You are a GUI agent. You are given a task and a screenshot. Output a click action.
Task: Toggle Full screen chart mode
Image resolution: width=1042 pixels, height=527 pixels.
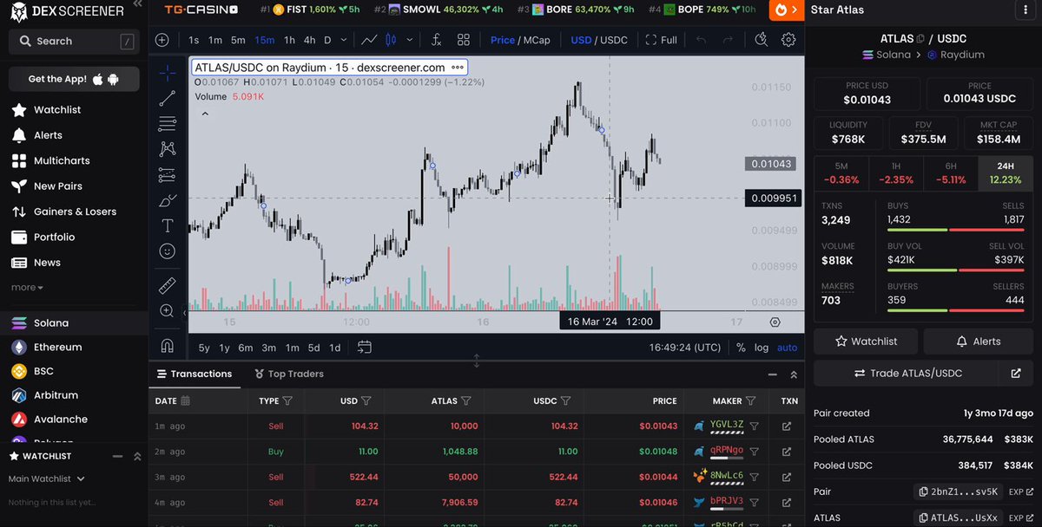click(661, 40)
